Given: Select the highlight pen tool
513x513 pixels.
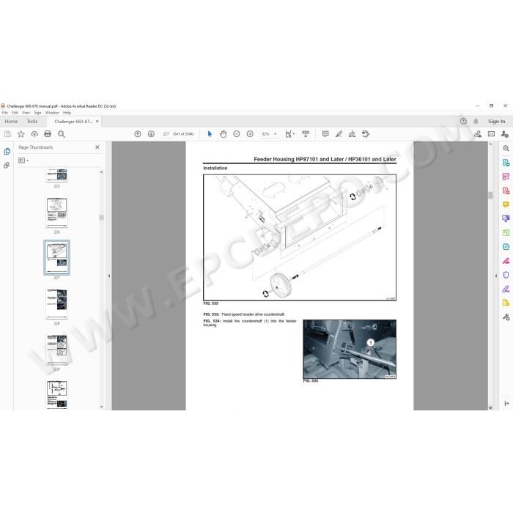Looking at the screenshot, I should tap(339, 134).
